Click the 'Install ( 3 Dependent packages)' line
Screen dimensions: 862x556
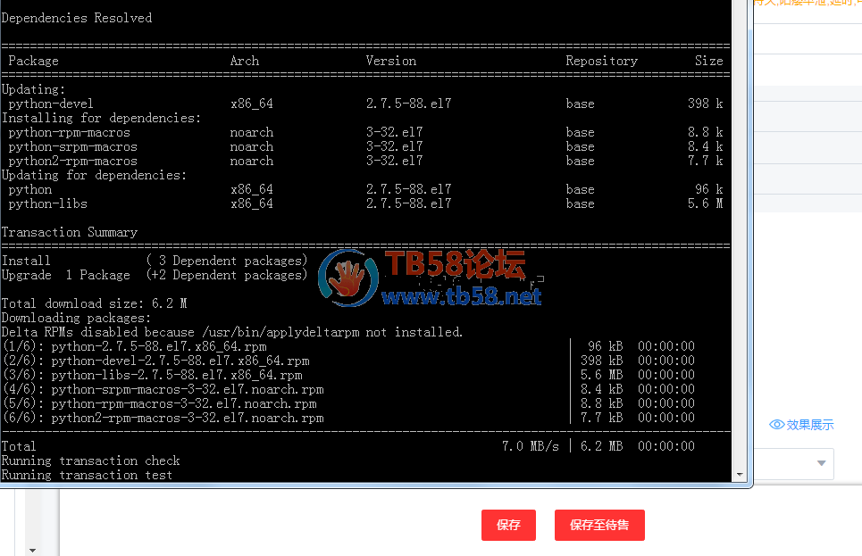[154, 261]
